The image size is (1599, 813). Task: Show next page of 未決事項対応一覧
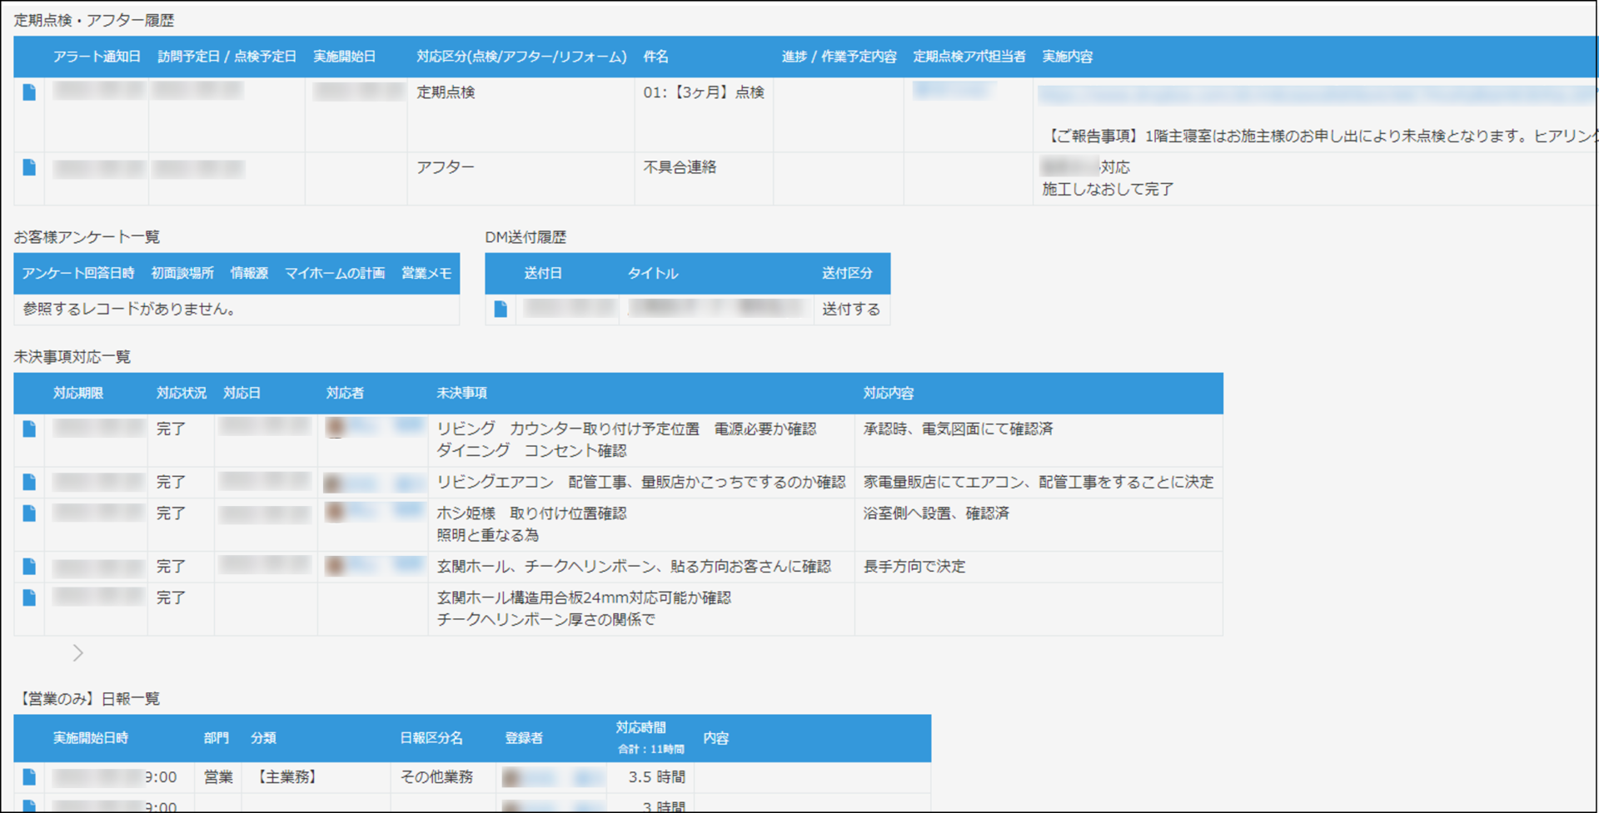click(77, 653)
